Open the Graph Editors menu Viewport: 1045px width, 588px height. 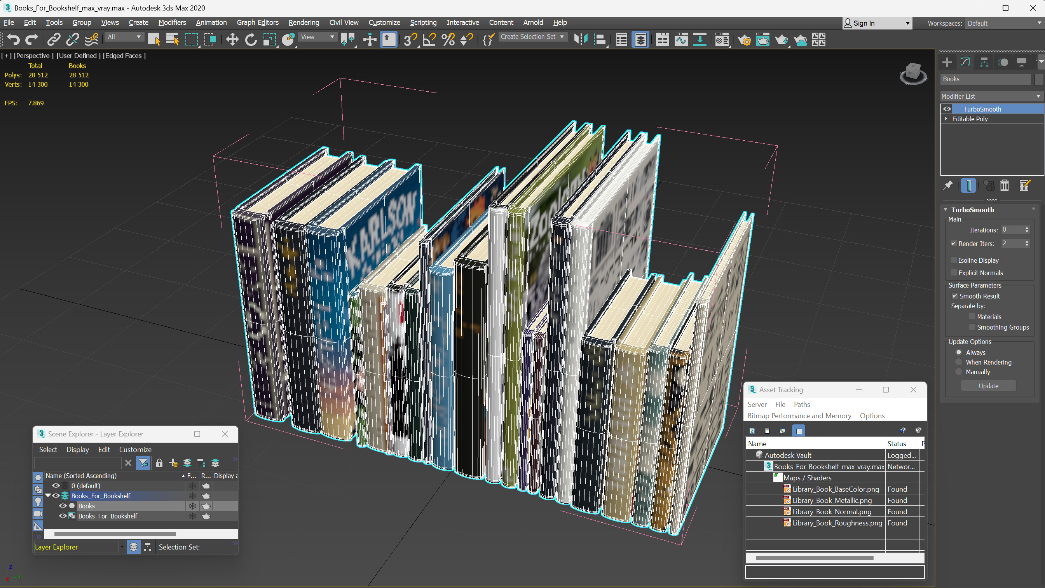click(257, 22)
